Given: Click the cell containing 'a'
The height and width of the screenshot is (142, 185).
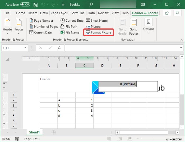Looking at the screenshot, I should (x=67, y=100).
